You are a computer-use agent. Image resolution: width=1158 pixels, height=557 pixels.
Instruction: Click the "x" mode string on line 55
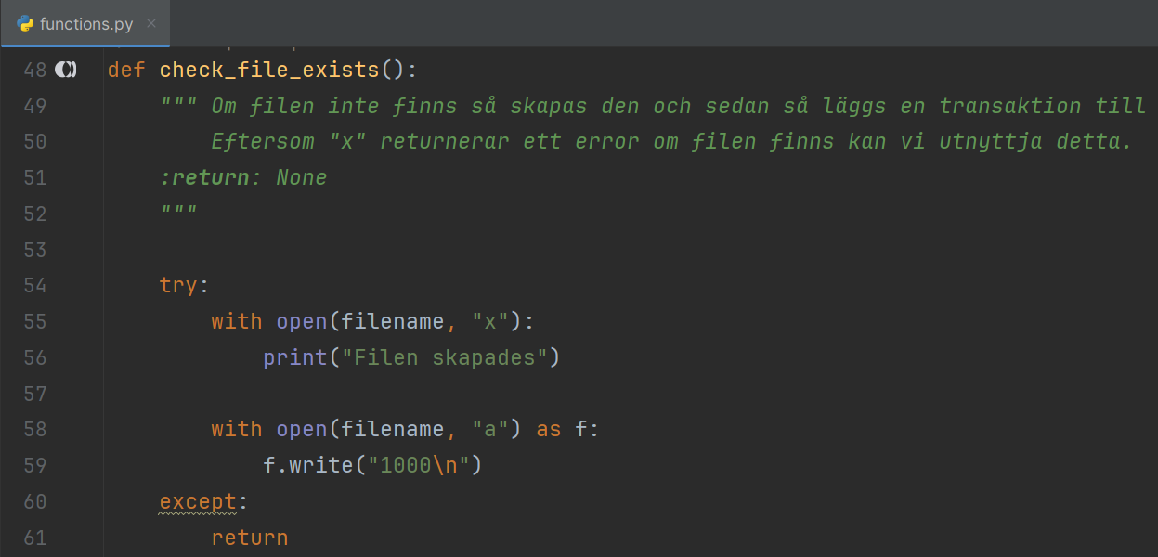coord(490,321)
